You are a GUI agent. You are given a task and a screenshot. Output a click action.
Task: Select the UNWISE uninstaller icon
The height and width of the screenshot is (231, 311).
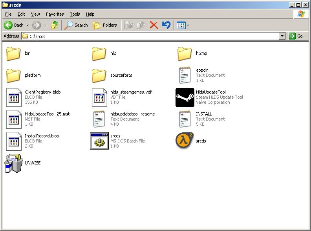[x=14, y=163]
